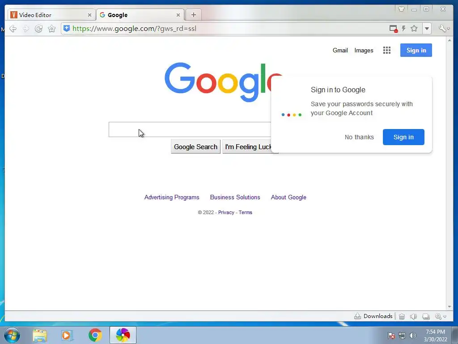The image size is (458, 344).
Task: Click the window layout icon in the status bar
Action: (426, 316)
